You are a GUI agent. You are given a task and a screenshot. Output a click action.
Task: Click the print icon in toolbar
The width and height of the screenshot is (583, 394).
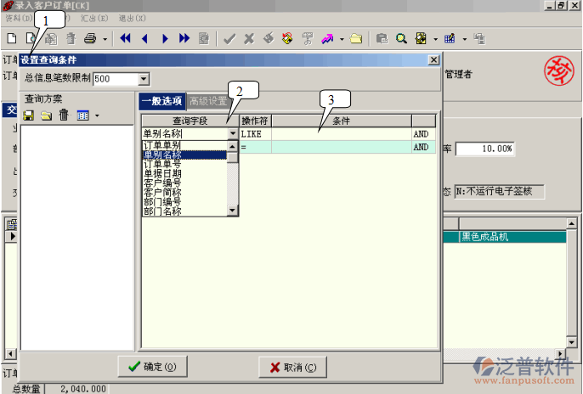point(90,38)
